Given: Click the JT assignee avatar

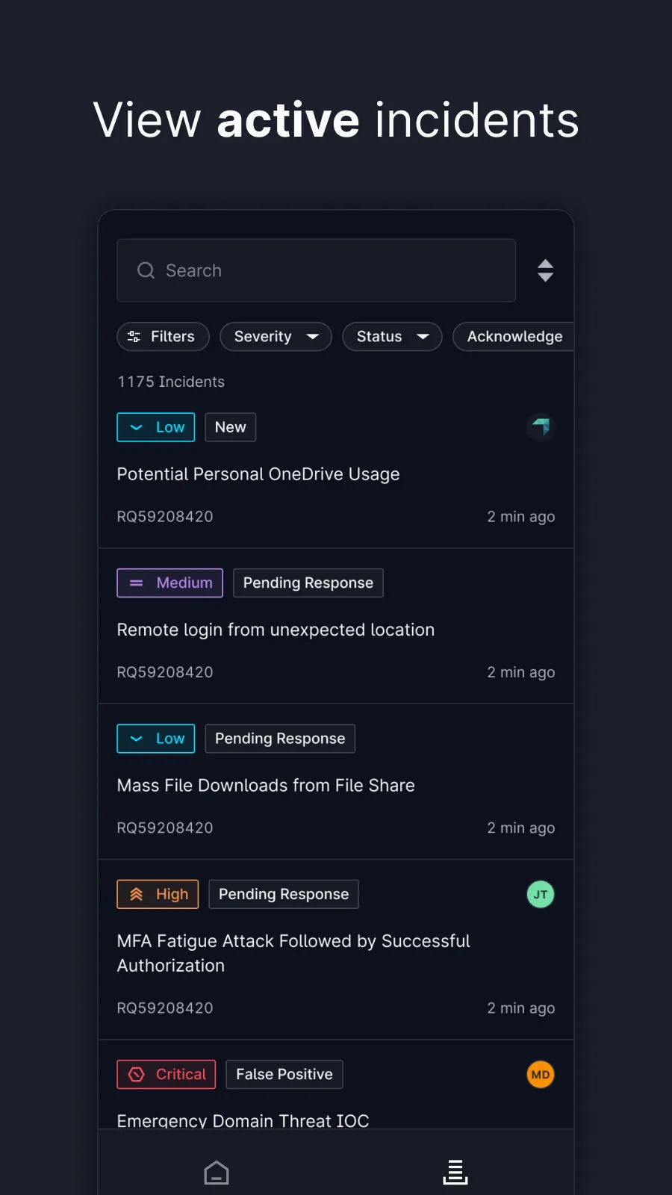Looking at the screenshot, I should 541,894.
